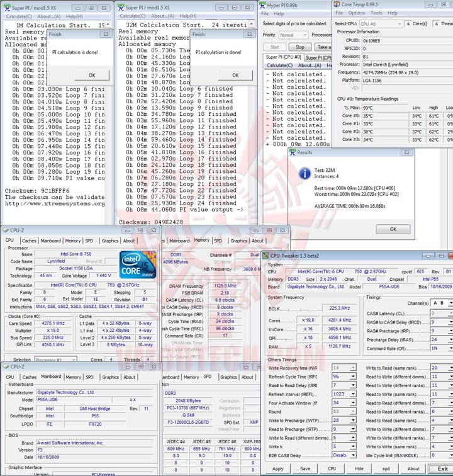Open Channel(s) A B dropdown in CPU-Tweaker
Image resolution: width=453 pixels, height=476 pixels.
coord(450,303)
